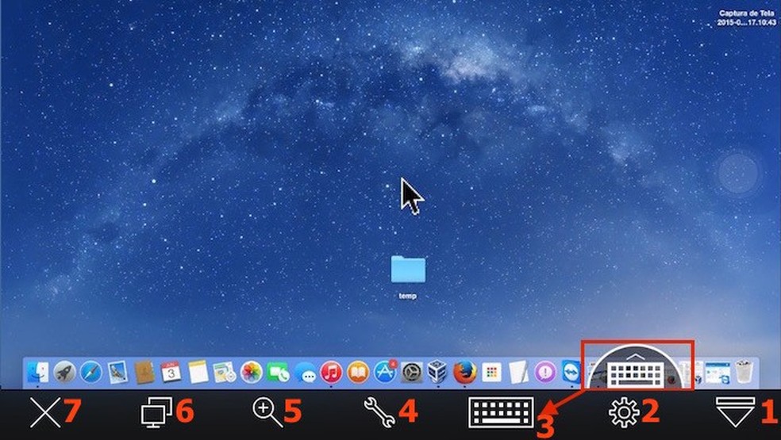Show the keyboard from the bottom toolbar
The image size is (781, 440).
(501, 412)
